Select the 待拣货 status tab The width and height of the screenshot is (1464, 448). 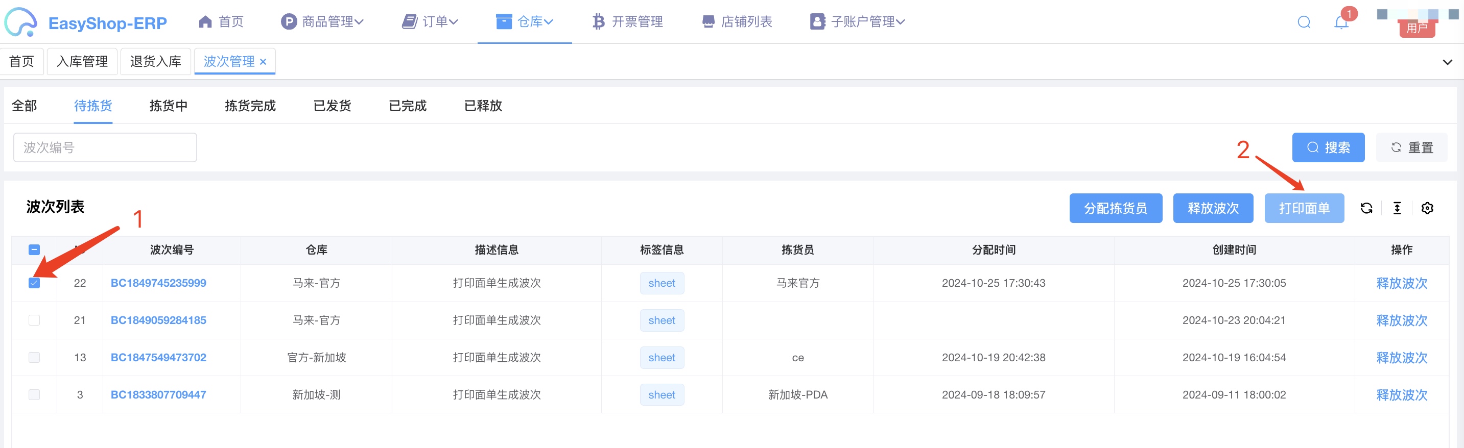point(93,106)
